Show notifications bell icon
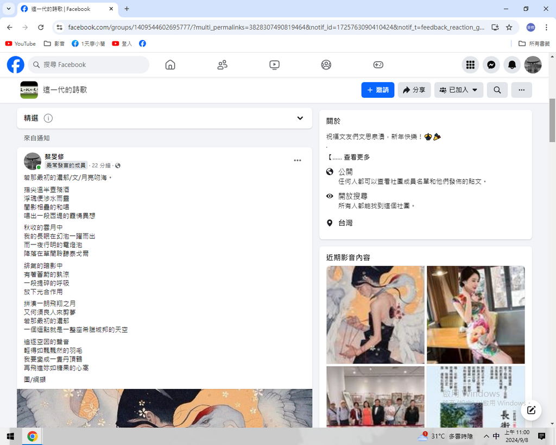556x445 pixels. (x=511, y=65)
